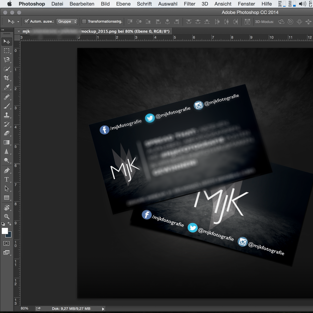313x313 pixels.
Task: Align top edges
Action: 130,22
